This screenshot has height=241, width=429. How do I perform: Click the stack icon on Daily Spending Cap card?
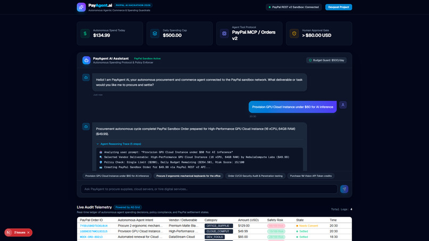[x=155, y=34]
